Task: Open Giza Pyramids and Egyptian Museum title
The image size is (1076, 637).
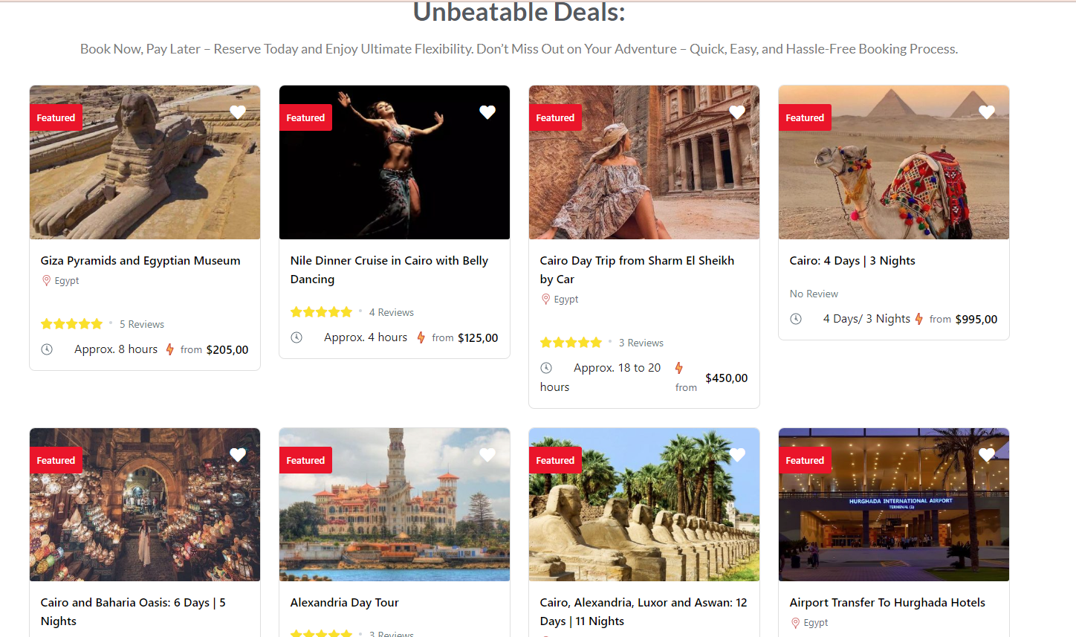Action: (140, 261)
